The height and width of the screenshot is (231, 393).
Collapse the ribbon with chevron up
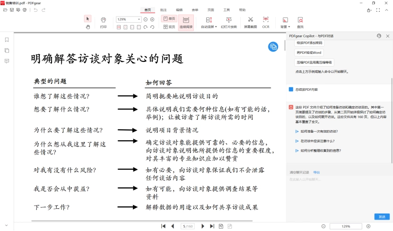[x=386, y=10]
